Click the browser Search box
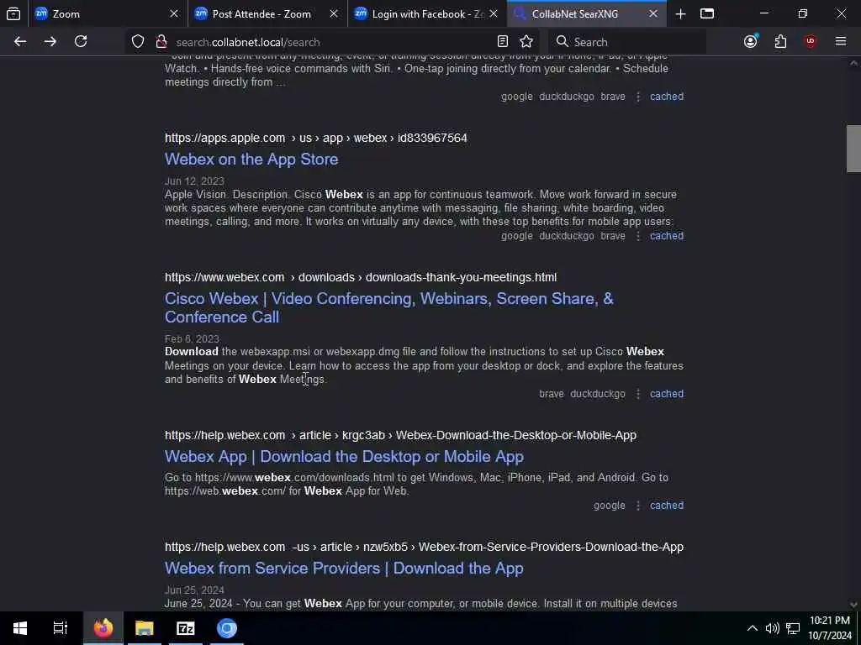 point(626,42)
